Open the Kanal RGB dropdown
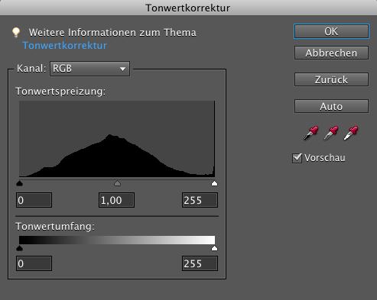This screenshot has height=300, width=377. [x=89, y=69]
